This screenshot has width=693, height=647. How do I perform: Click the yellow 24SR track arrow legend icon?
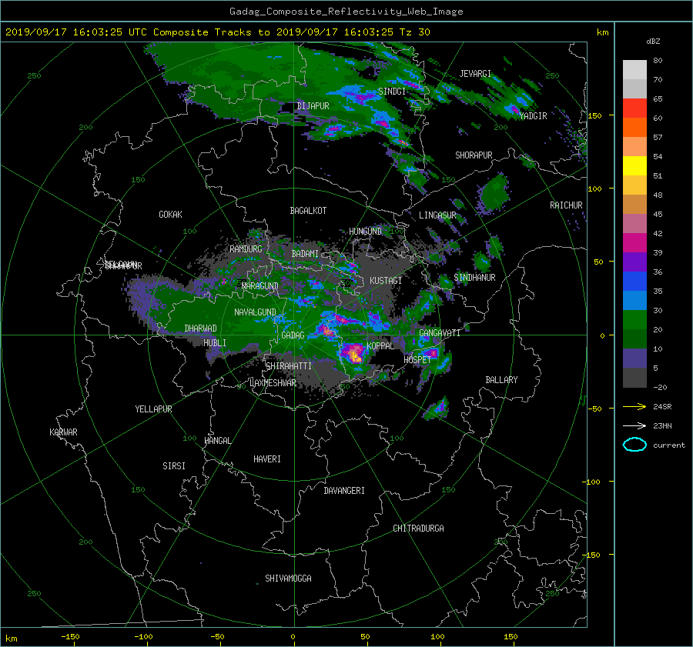(x=634, y=406)
